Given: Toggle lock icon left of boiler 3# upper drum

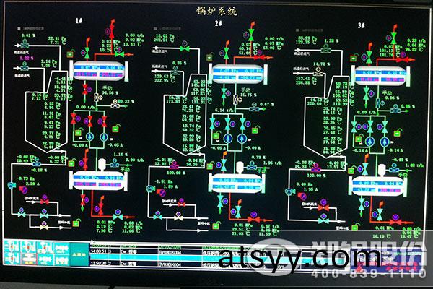Looking at the screenshot, I should click(x=354, y=59).
